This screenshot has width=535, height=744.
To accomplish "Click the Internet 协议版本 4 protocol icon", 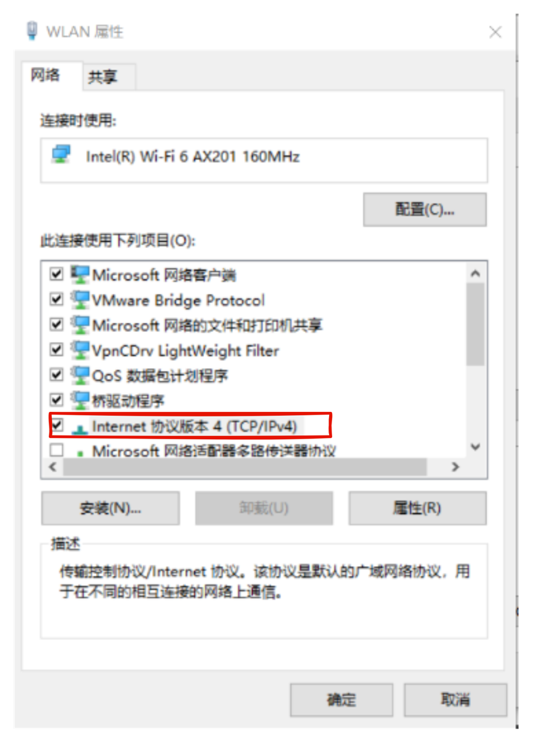I will [80, 428].
